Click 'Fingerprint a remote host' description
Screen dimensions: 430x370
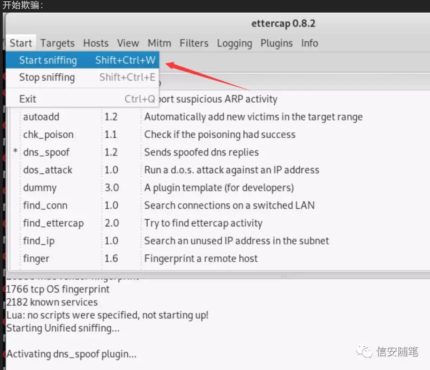click(x=201, y=259)
